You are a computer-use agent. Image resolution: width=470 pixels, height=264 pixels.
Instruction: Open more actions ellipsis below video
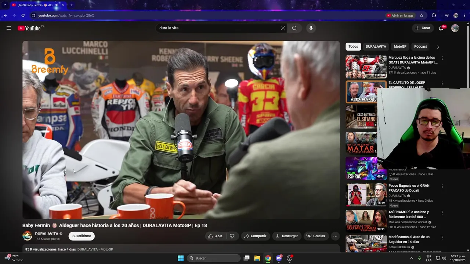[335, 236]
